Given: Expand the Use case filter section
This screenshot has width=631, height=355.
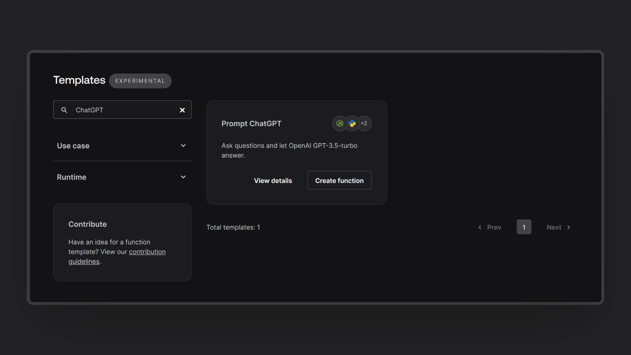Looking at the screenshot, I should [x=73, y=146].
